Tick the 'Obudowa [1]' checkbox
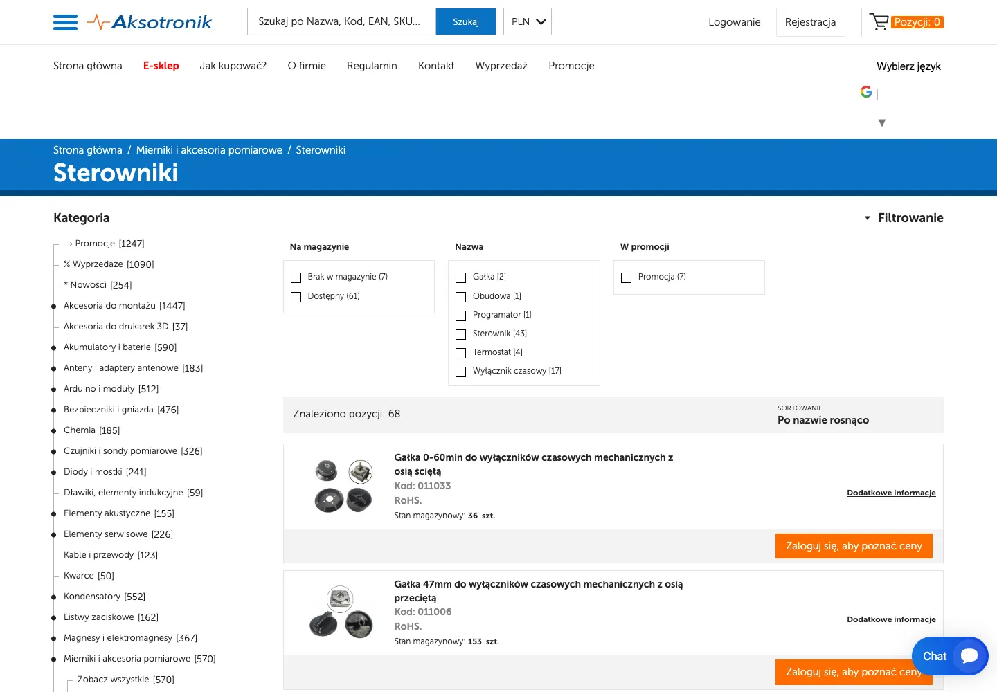This screenshot has width=997, height=692. pos(461,297)
